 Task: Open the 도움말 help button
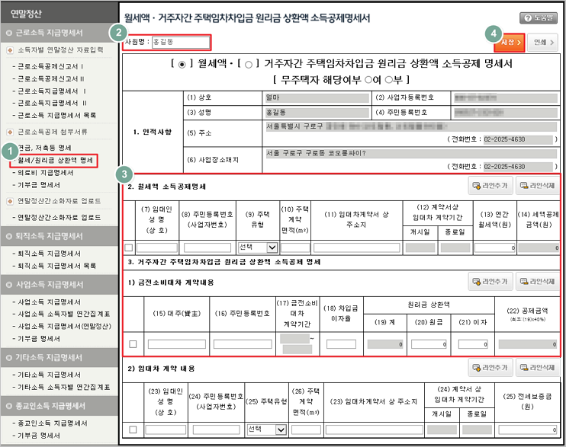539,18
